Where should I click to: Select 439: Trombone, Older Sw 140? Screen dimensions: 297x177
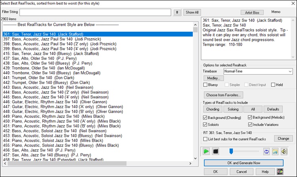98,68
